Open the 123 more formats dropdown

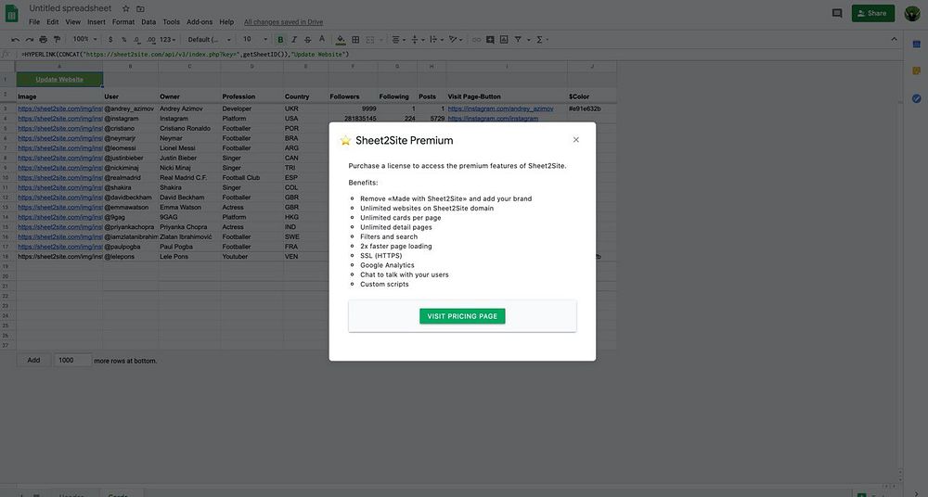click(167, 40)
